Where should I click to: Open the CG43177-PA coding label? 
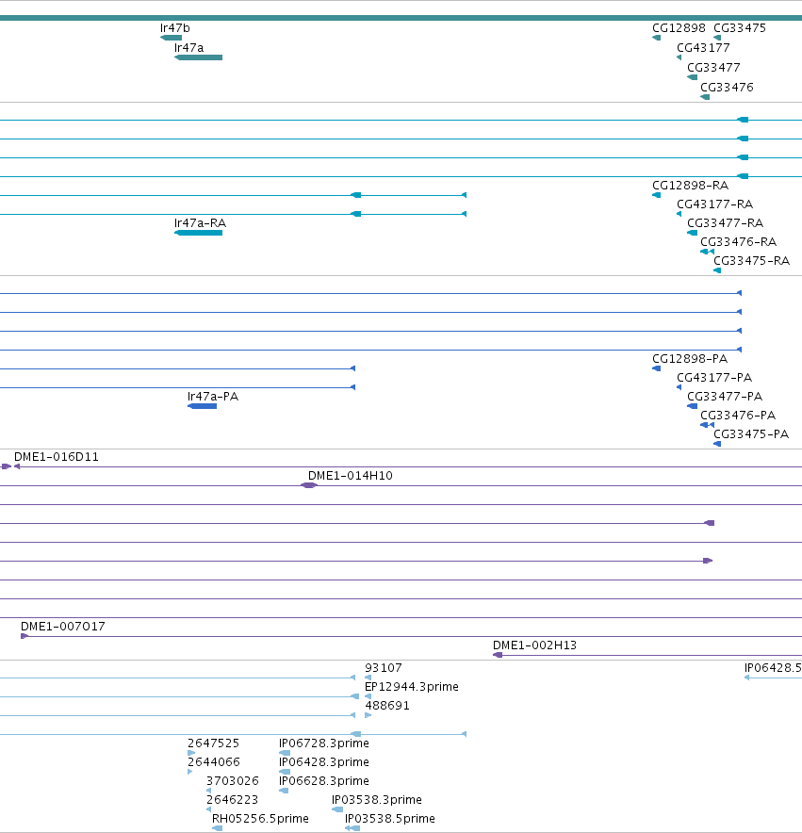(713, 378)
